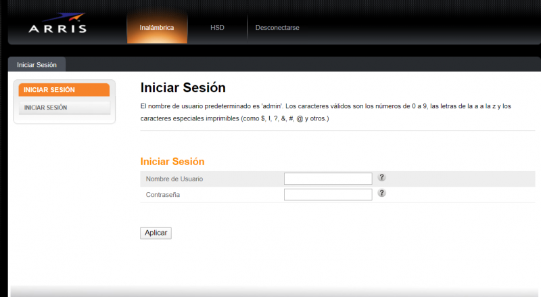541x297 pixels.
Task: Click the black Iniciar Sesión page title
Action: [x=183, y=87]
